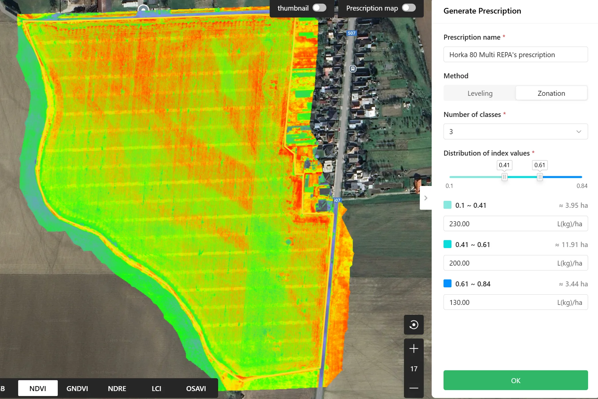Click the Generate Prescription panel title
This screenshot has width=598, height=399.
(482, 11)
